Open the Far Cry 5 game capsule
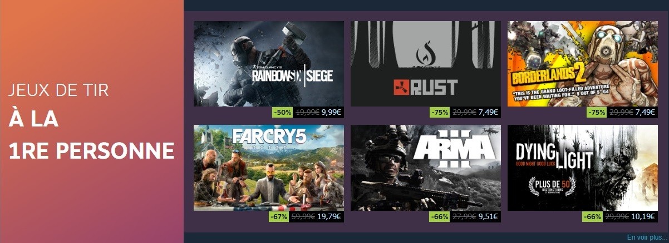This screenshot has height=243, width=669. tap(269, 168)
